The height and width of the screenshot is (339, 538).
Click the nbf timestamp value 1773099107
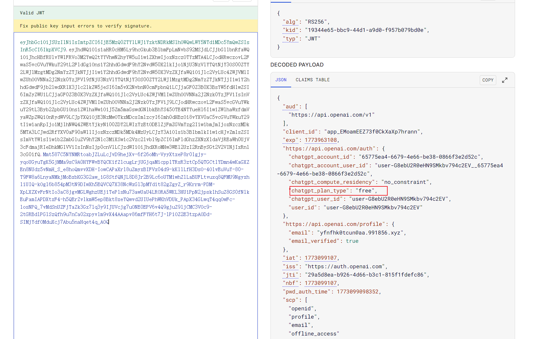tap(320, 283)
